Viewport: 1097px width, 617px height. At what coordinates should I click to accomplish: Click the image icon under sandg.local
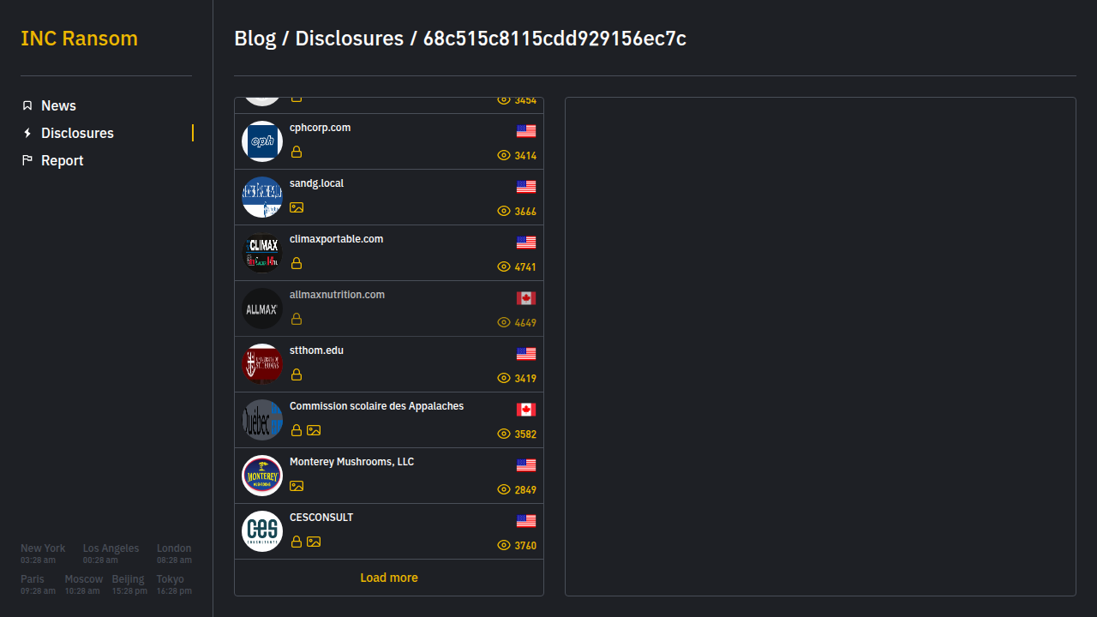pos(297,207)
